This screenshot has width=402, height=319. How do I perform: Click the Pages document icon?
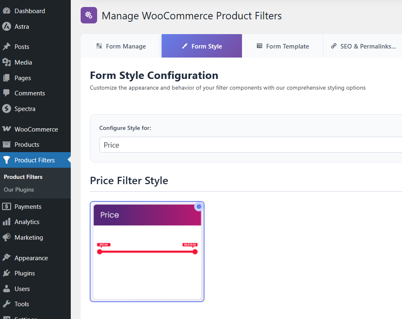click(7, 78)
